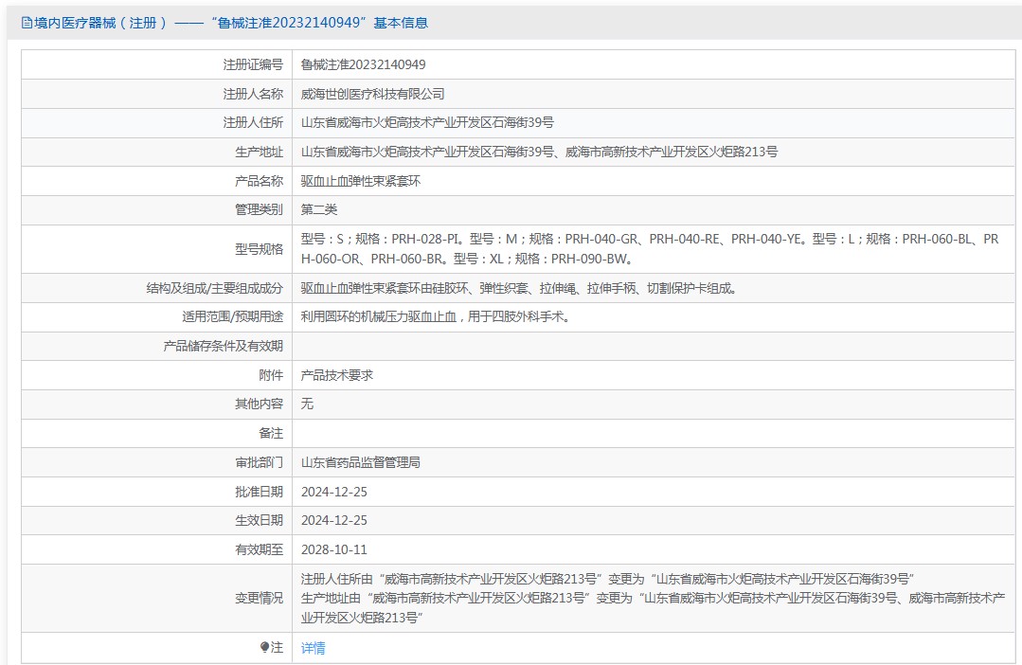Click the 产品技术要求 attachment entry

[x=337, y=375]
